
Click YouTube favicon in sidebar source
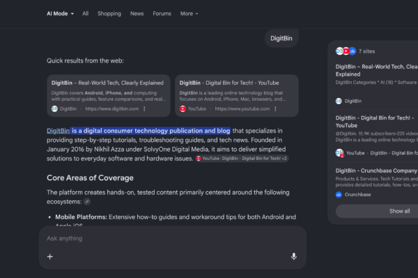click(340, 153)
